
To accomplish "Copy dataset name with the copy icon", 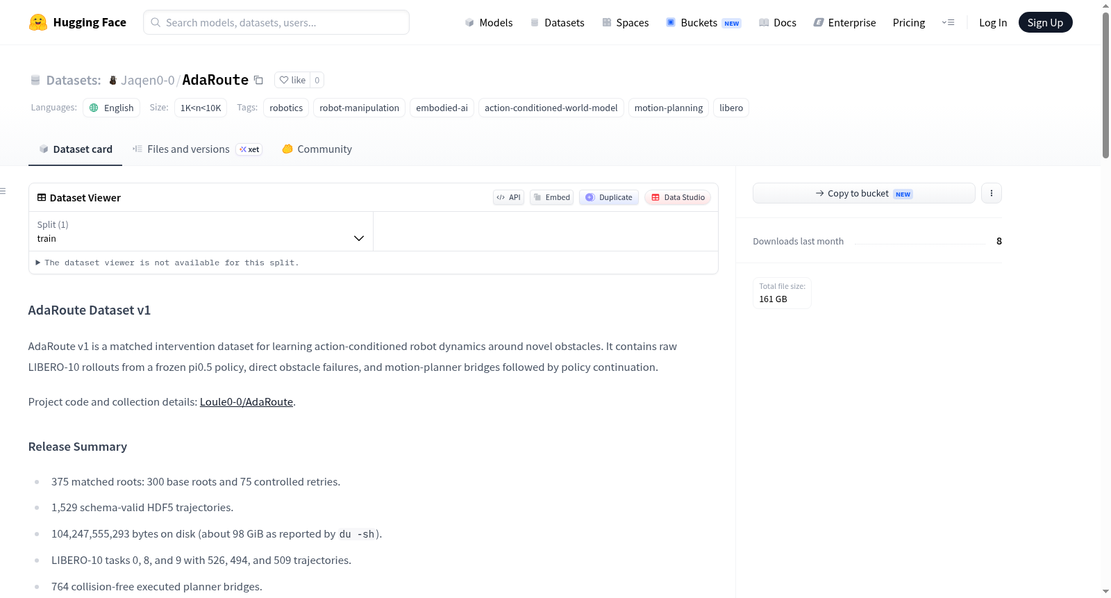I will (x=258, y=80).
